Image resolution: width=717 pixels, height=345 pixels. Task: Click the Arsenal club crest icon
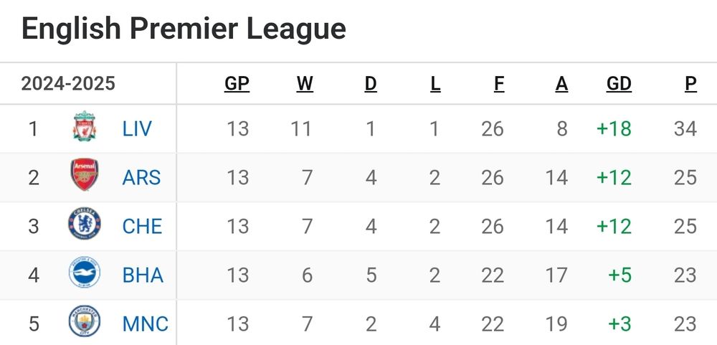point(85,176)
